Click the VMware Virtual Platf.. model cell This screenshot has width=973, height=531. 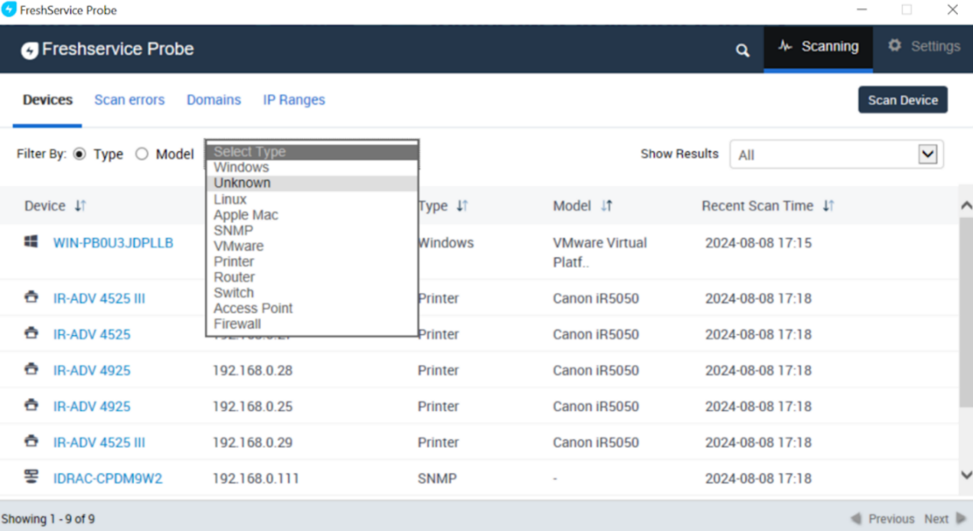coord(600,252)
